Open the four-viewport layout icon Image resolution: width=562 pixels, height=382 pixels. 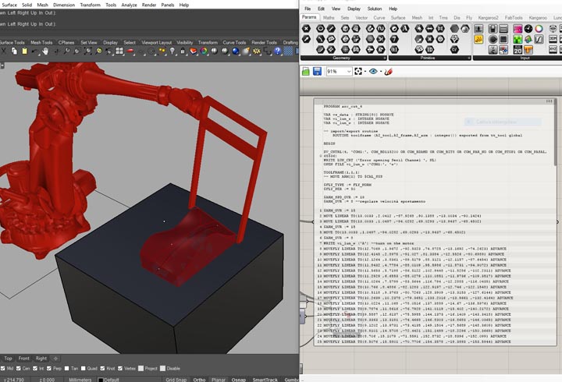[119, 51]
